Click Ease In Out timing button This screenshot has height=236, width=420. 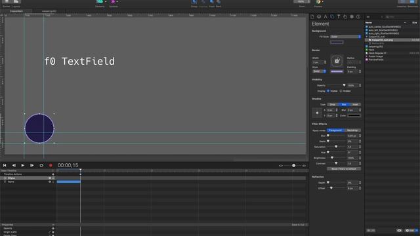click(299, 225)
